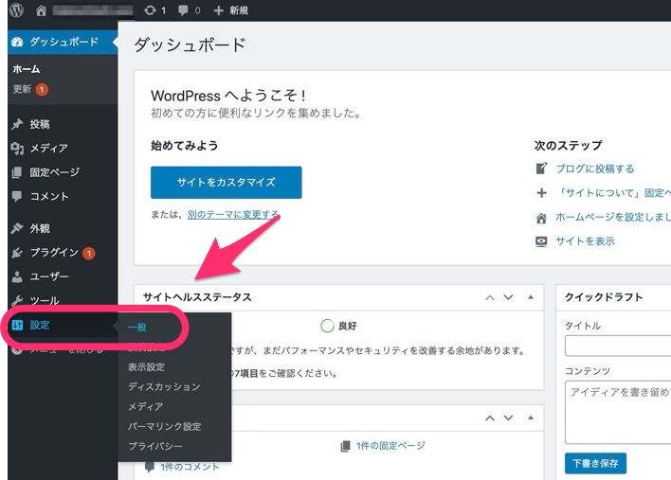
Task: Click the monitor icon beside サイトを表示
Action: (541, 241)
